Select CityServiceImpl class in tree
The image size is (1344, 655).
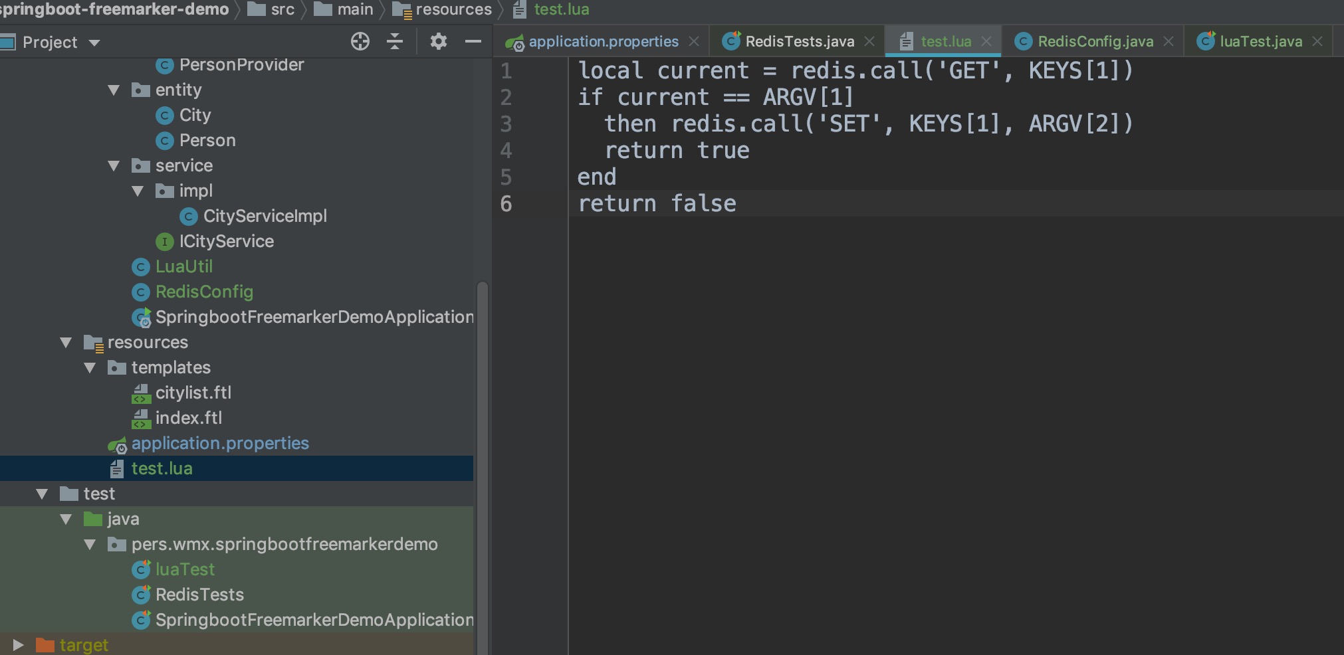click(265, 217)
